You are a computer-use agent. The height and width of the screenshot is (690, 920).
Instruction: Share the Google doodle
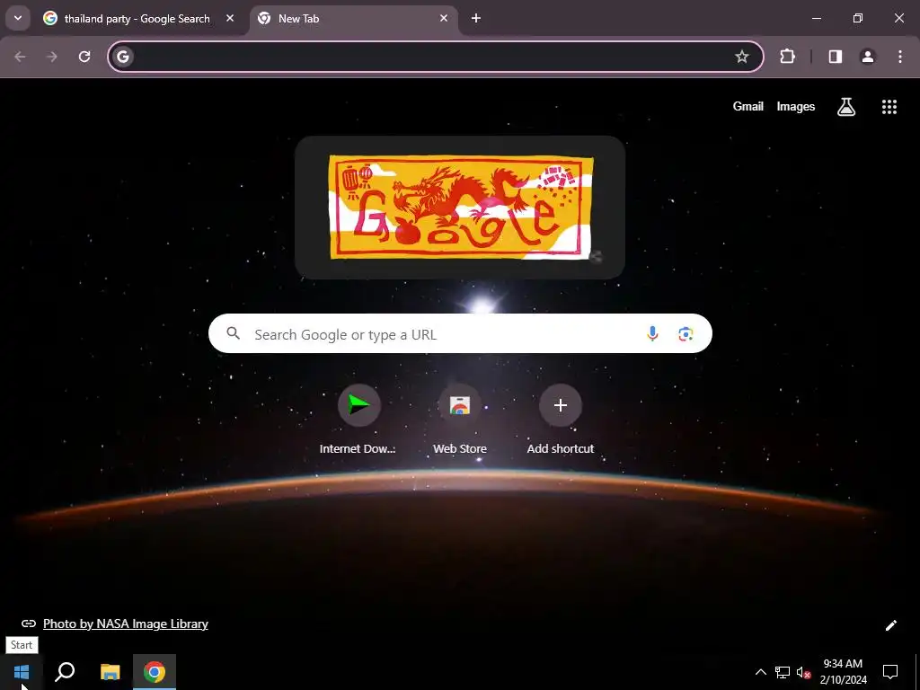(596, 256)
